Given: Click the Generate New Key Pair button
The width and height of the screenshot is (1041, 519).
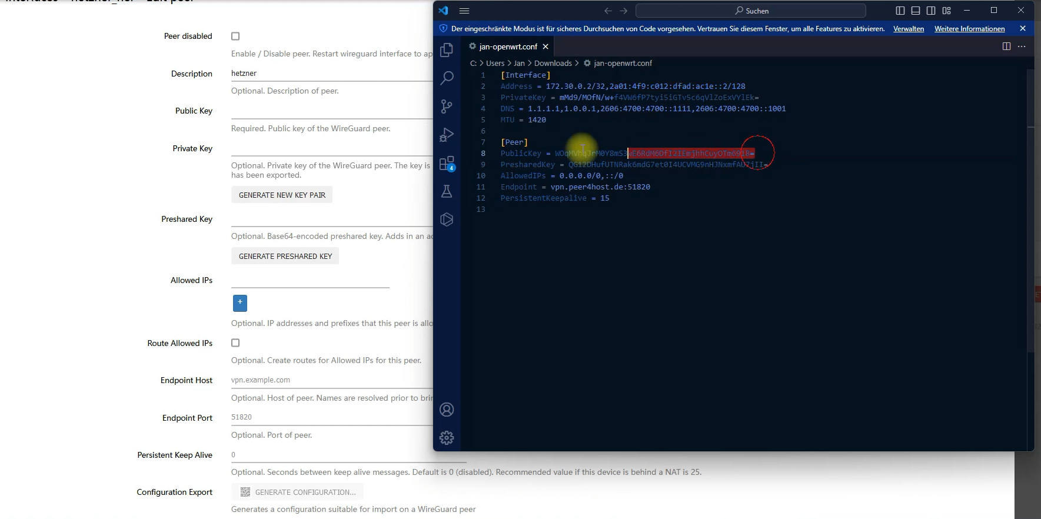Looking at the screenshot, I should tap(282, 195).
